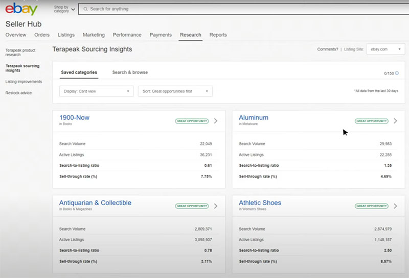The width and height of the screenshot is (409, 278).
Task: Open the Antiquarian & Collectible title
Action: click(x=95, y=203)
